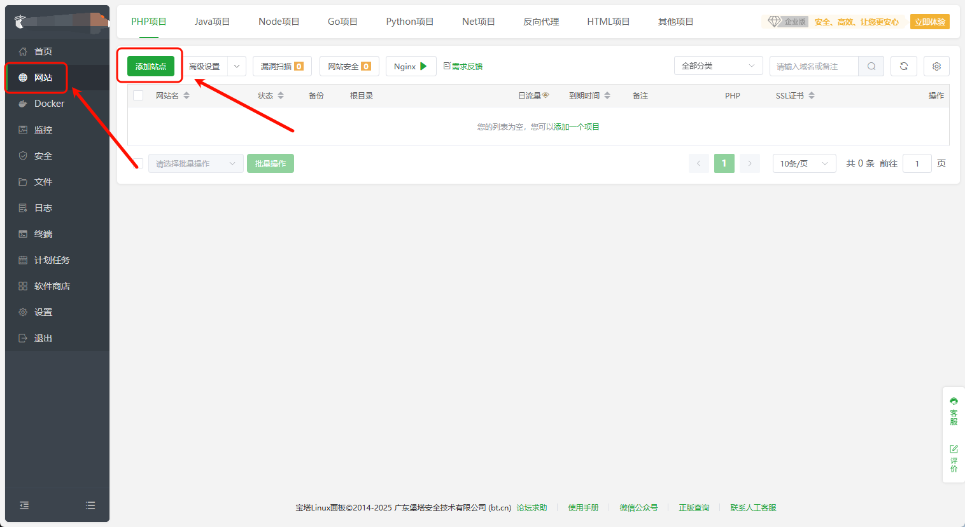Expand the 高级设置 dropdown arrow
The image size is (965, 527).
[x=237, y=66]
